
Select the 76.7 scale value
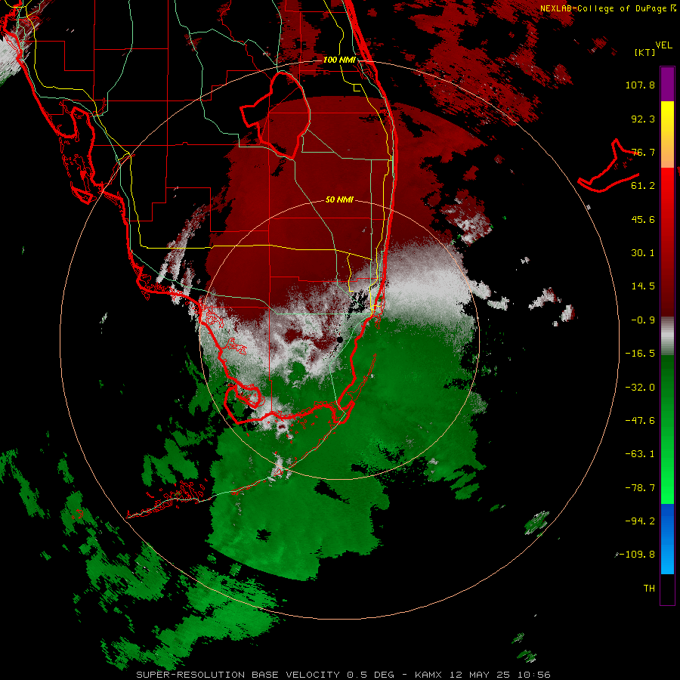[x=643, y=152]
